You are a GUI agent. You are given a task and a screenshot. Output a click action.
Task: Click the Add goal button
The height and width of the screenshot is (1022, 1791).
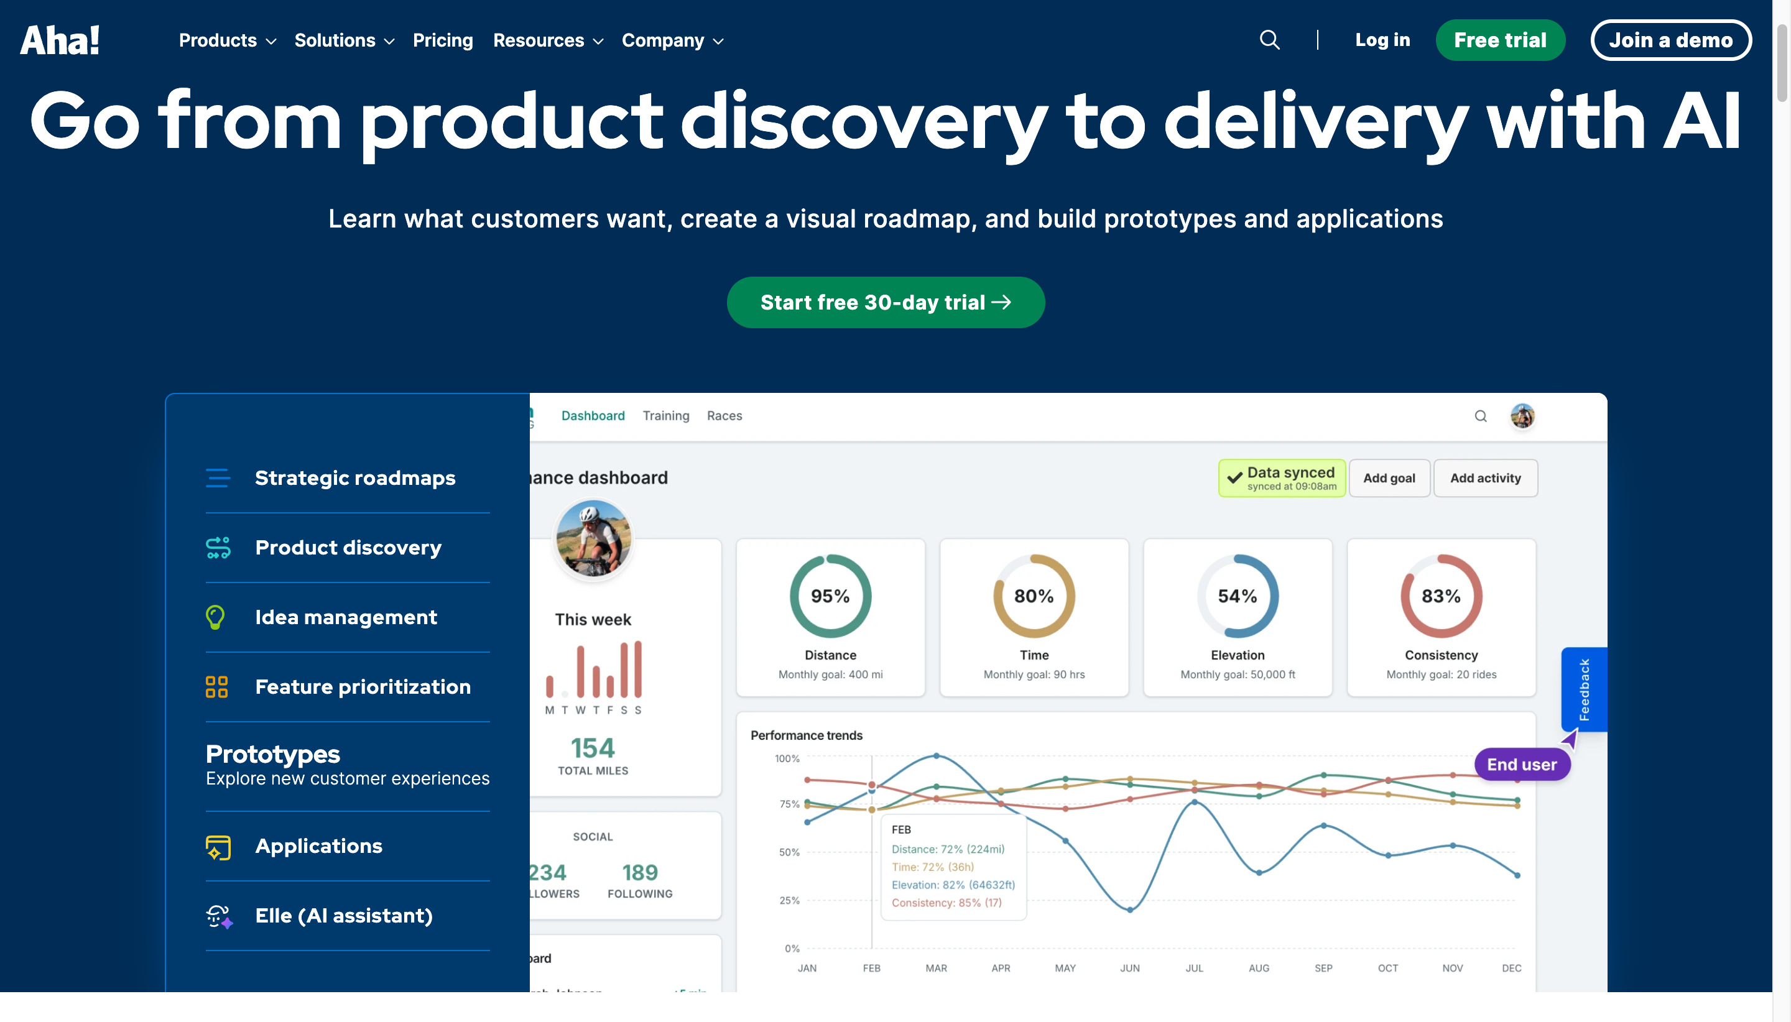pyautogui.click(x=1389, y=478)
